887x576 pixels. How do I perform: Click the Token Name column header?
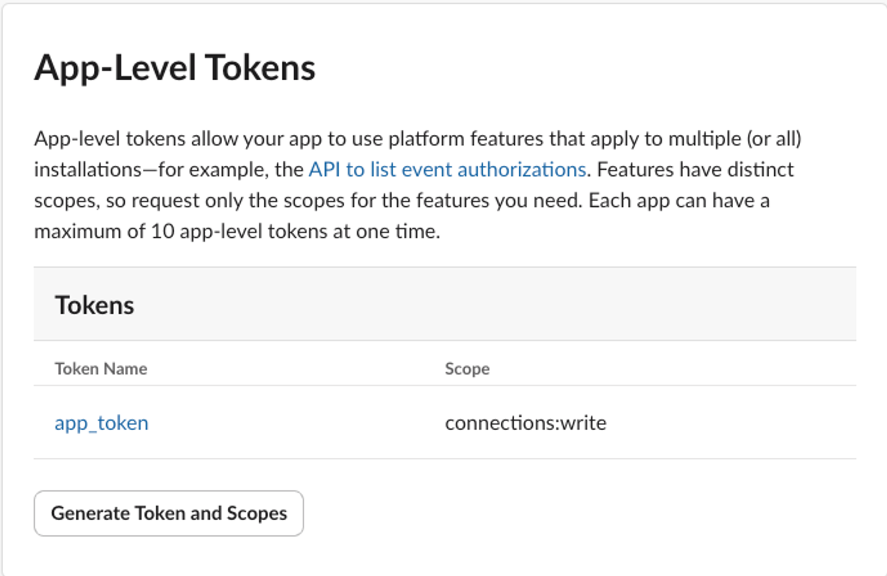point(101,369)
